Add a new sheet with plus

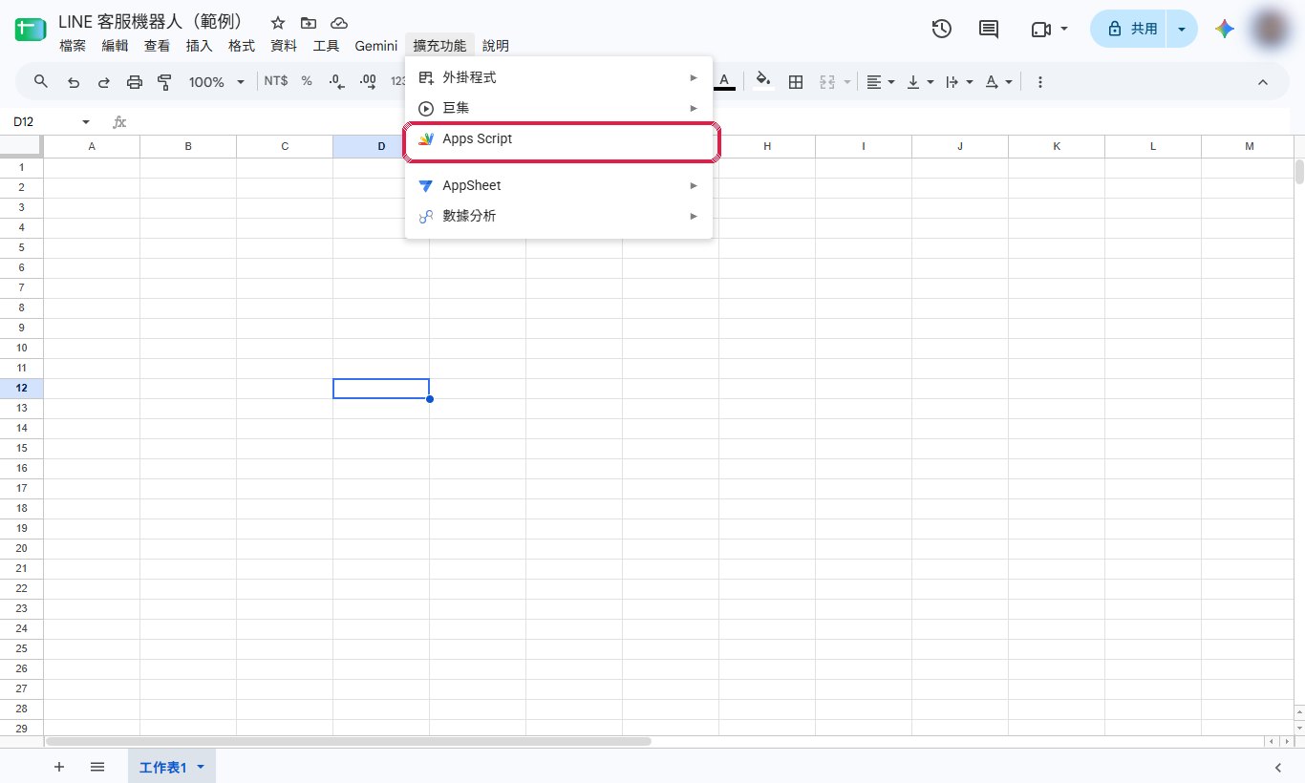(x=59, y=767)
